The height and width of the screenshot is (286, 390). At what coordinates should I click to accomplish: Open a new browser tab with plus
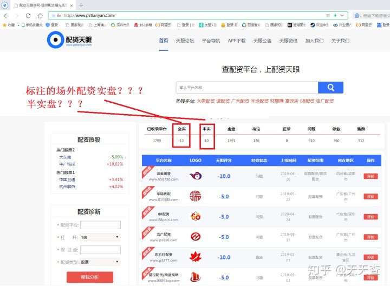81,5
